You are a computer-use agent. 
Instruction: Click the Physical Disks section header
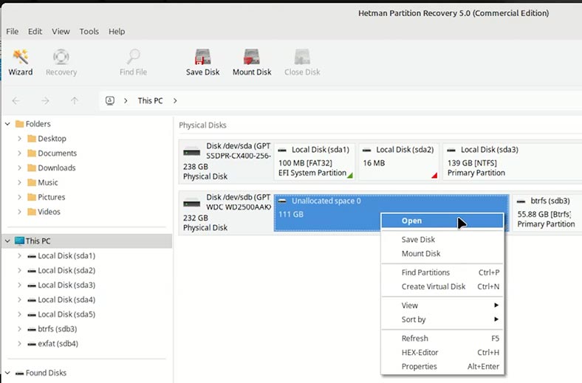[202, 125]
